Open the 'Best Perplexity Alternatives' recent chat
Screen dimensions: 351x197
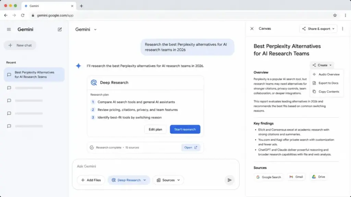pyautogui.click(x=34, y=75)
